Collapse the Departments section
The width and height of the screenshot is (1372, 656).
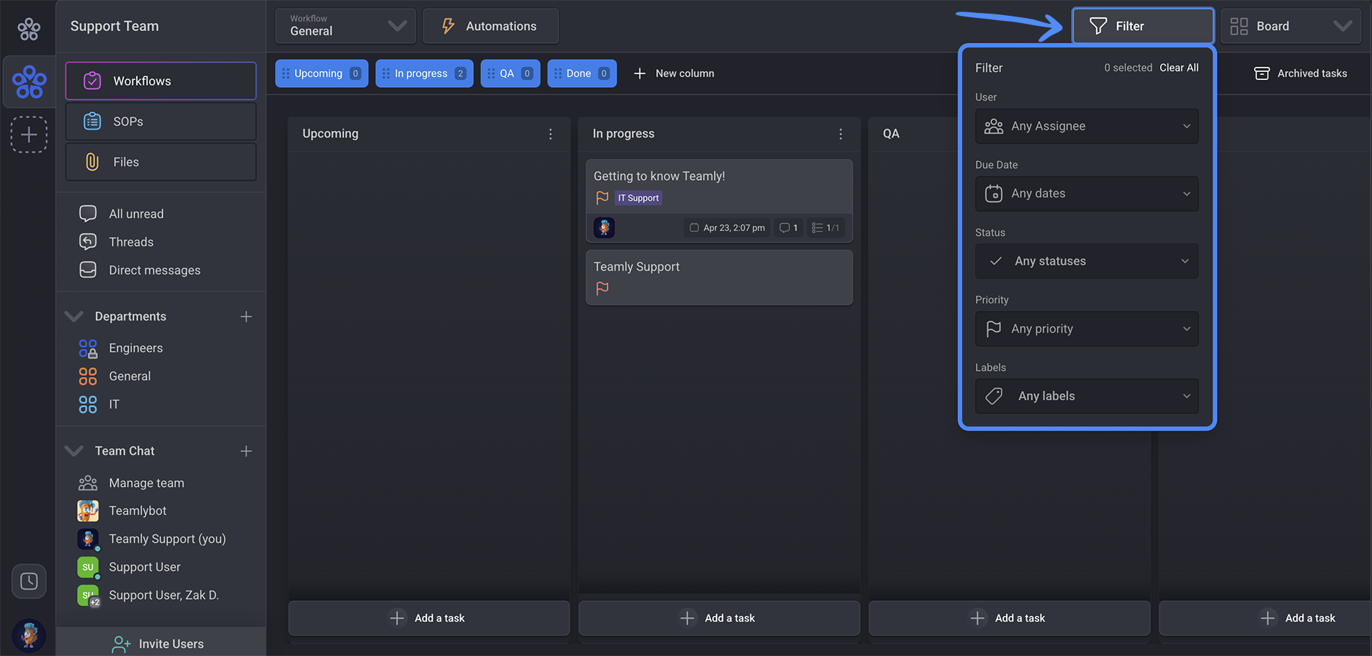coord(74,316)
